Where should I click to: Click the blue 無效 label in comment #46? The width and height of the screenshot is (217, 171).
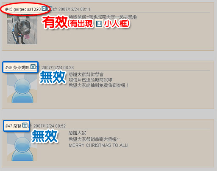pyautogui.click(x=53, y=77)
